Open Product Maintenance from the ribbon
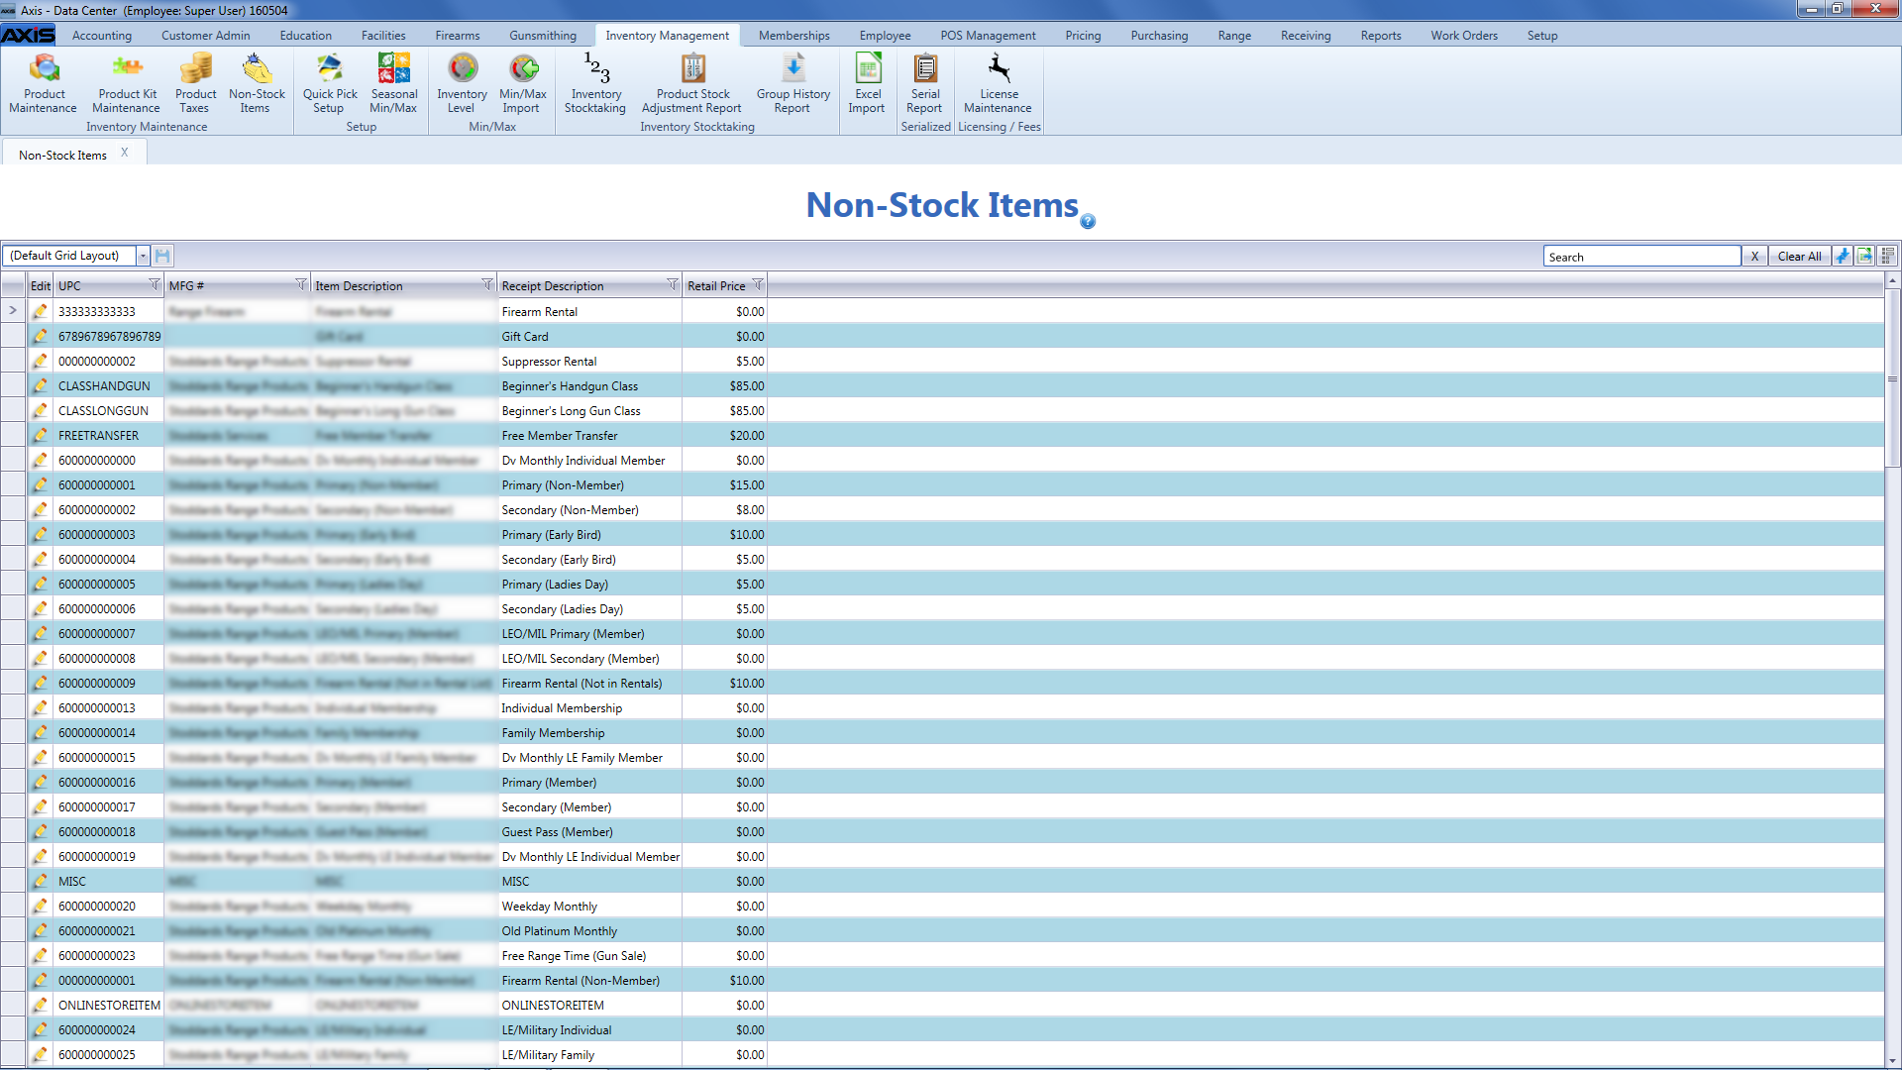This screenshot has height=1070, width=1902. click(44, 83)
